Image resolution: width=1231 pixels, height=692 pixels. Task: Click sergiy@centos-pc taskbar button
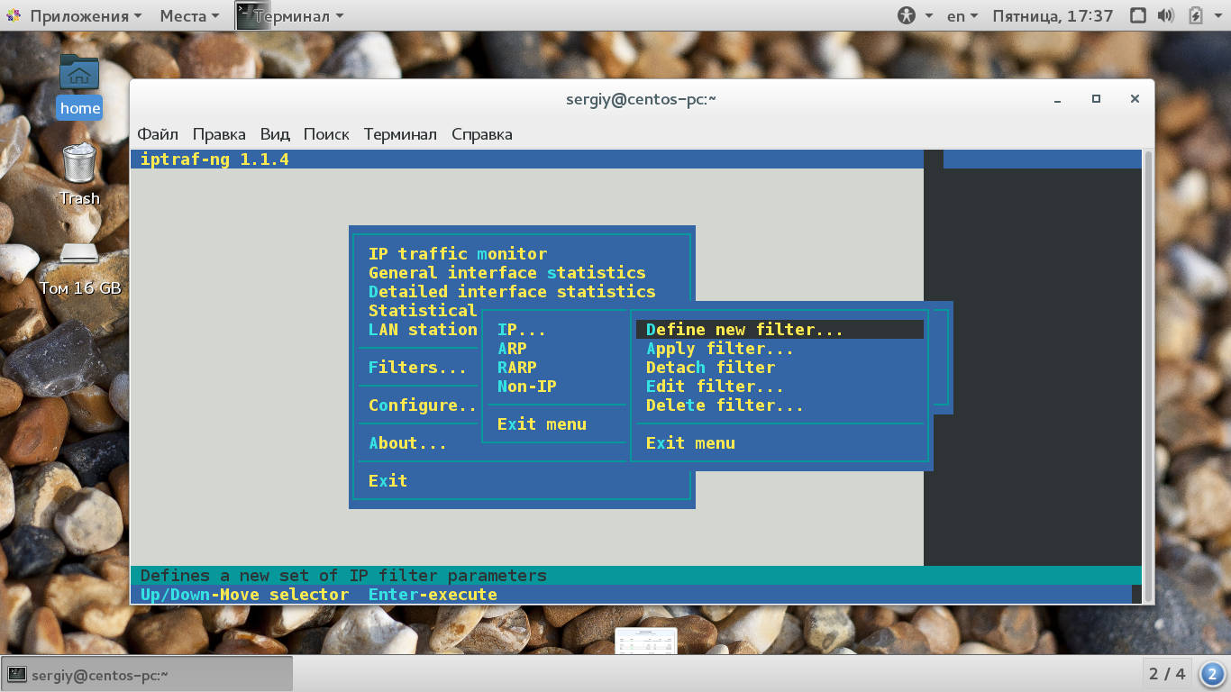click(148, 674)
